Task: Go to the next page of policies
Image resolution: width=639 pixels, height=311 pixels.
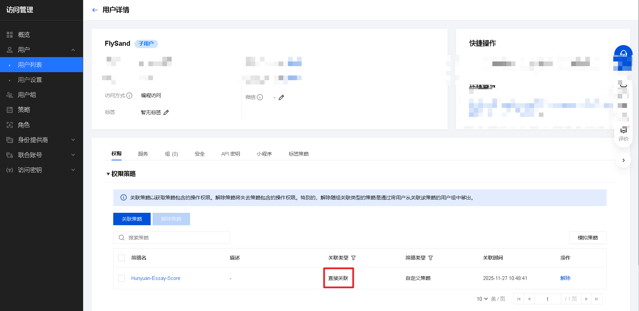Action: tap(587, 299)
